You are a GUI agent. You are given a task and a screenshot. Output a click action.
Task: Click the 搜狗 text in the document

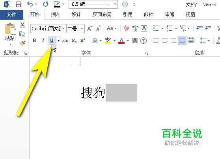[93, 92]
